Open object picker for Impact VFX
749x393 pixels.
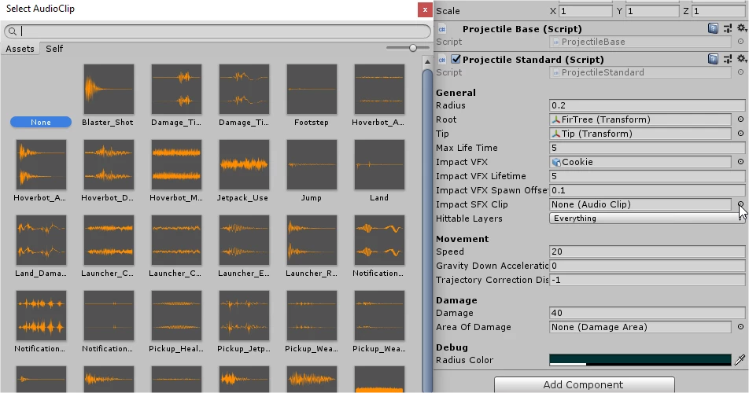(x=740, y=162)
